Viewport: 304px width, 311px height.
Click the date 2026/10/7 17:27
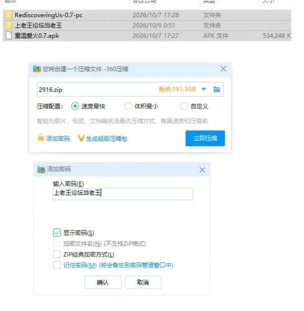tap(156, 36)
